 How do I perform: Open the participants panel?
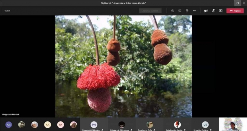point(172,11)
